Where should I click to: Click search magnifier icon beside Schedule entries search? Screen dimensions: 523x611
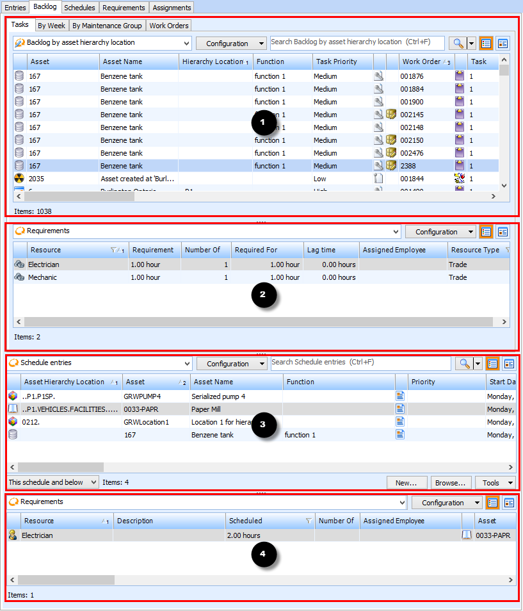tap(463, 364)
